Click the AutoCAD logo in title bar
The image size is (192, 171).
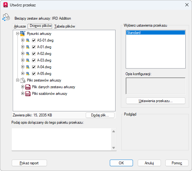5,5
